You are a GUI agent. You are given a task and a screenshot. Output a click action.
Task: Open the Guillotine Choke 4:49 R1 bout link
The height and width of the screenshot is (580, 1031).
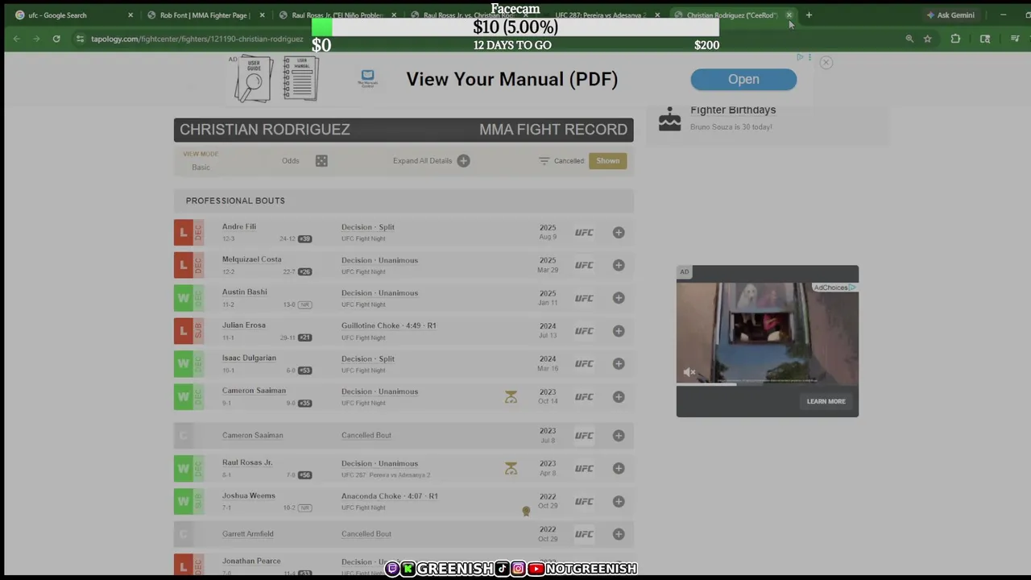[388, 326]
